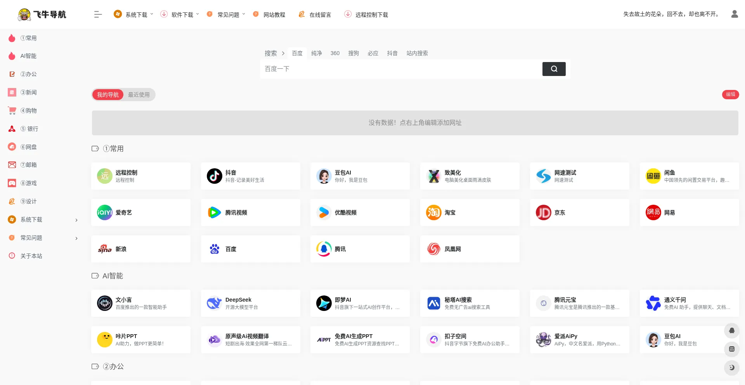Open the 网易 red icon
The image size is (745, 385).
[x=653, y=212]
